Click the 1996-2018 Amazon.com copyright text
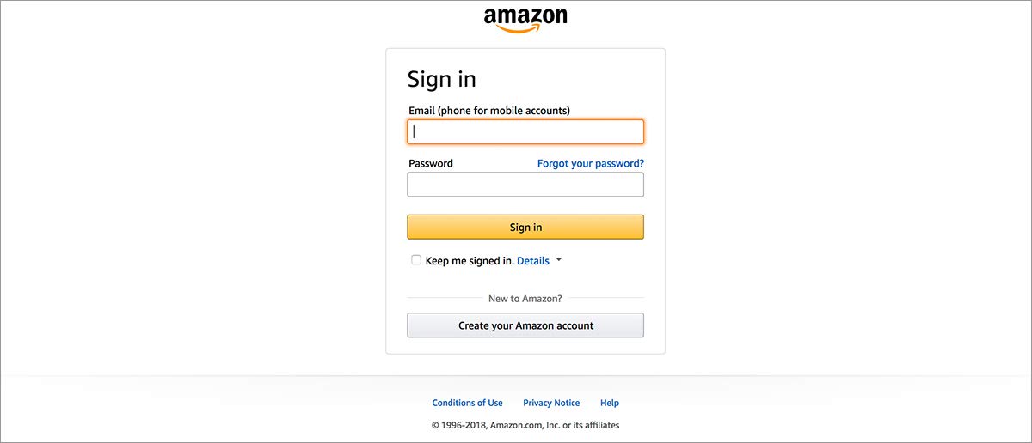 pos(501,425)
